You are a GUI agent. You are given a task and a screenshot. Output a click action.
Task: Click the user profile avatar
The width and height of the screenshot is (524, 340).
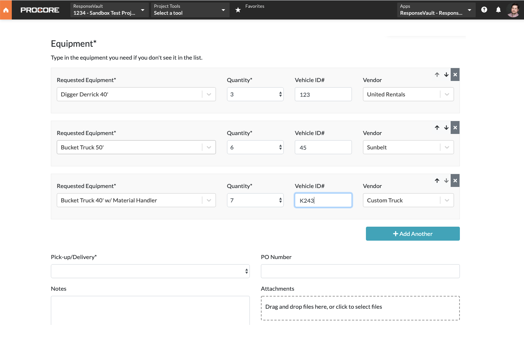[514, 10]
